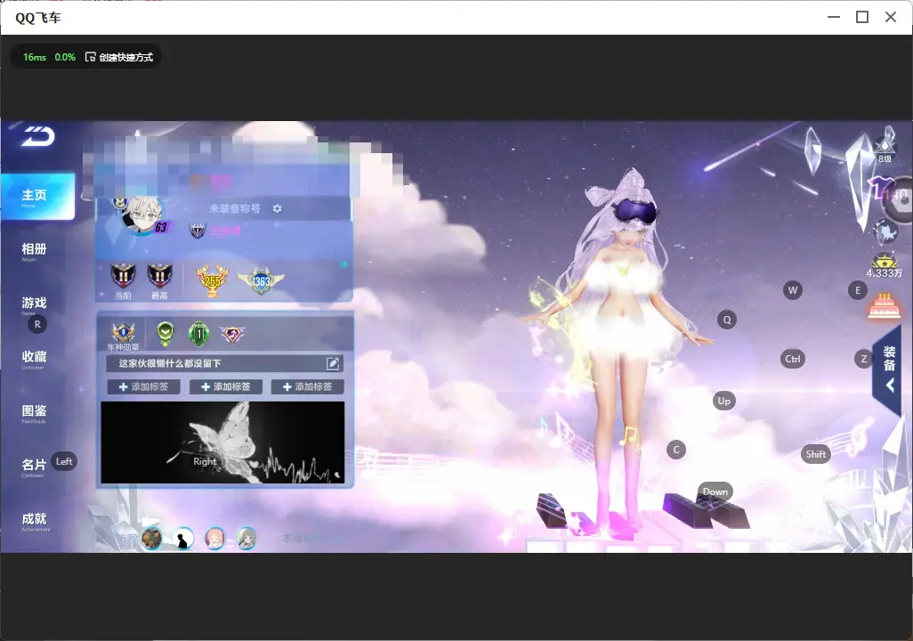This screenshot has width=913, height=641.
Task: Click the 车神勋章 medal icon
Action: point(124,336)
